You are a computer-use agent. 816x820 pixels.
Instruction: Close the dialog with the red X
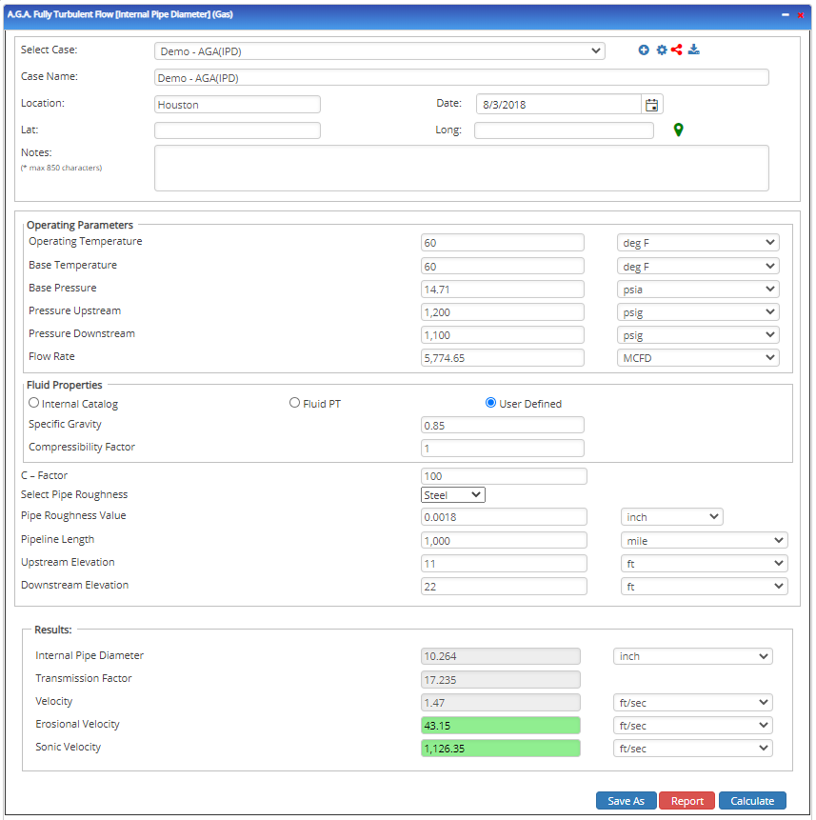(x=801, y=15)
